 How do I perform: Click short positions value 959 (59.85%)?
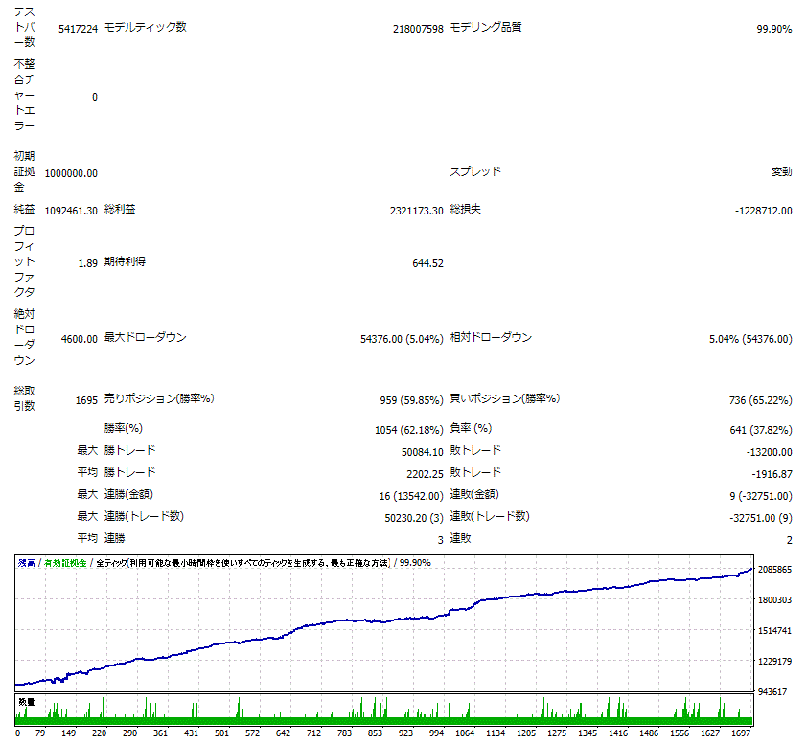click(x=412, y=400)
